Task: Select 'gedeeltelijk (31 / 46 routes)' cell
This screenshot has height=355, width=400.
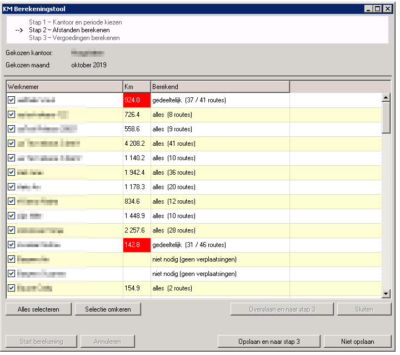Action: coord(220,245)
